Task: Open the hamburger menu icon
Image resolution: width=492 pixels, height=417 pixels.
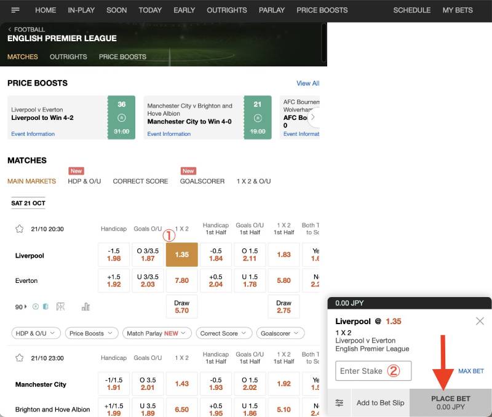Action: (x=15, y=10)
